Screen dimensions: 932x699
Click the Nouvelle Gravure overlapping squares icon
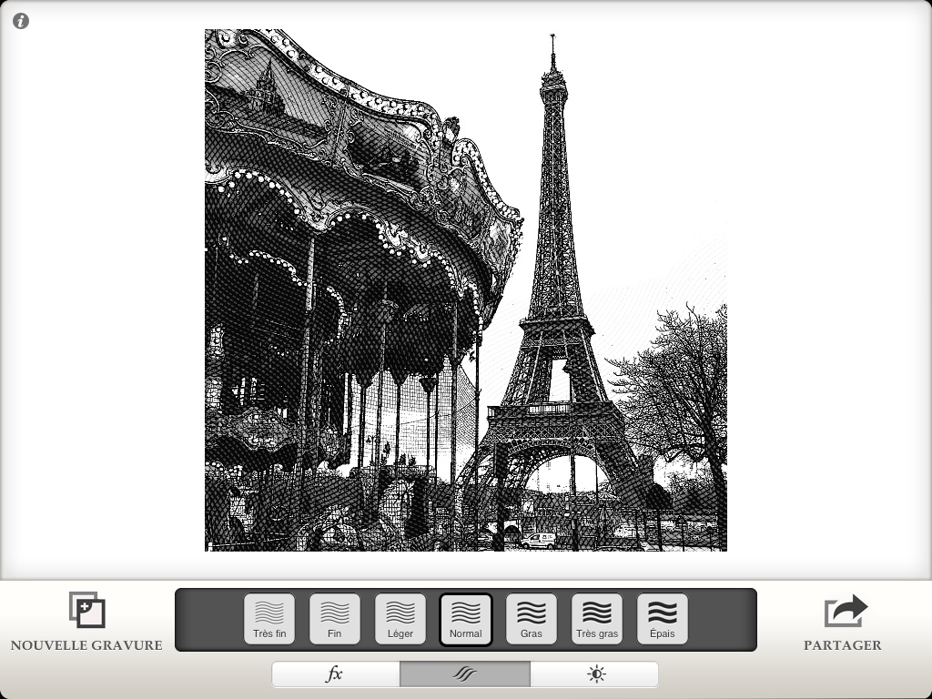tap(87, 610)
